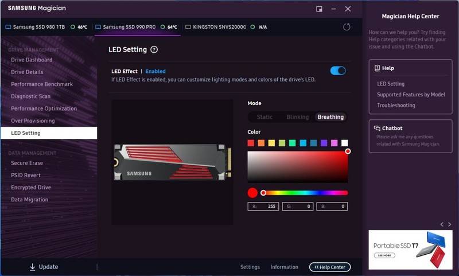Open Settings from the bottom bar
The image size is (459, 276).
[x=250, y=267]
